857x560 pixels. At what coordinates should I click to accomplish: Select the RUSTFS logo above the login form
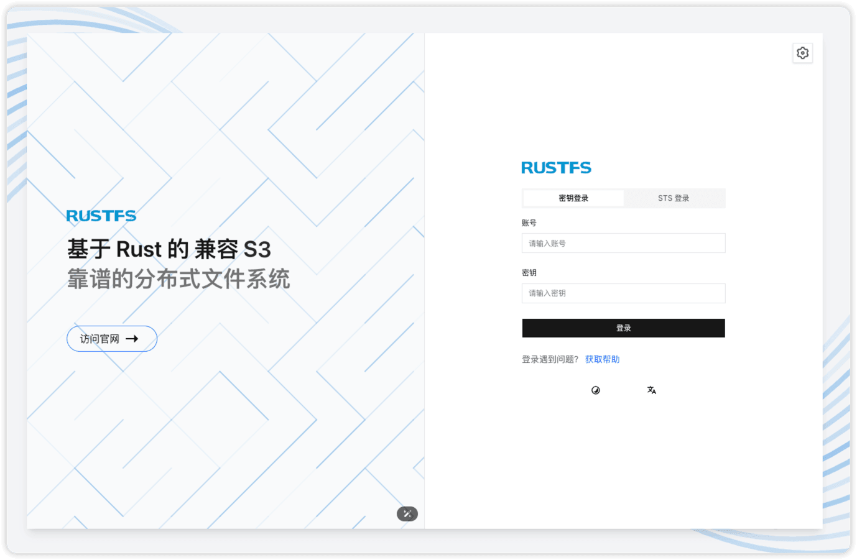pyautogui.click(x=556, y=167)
